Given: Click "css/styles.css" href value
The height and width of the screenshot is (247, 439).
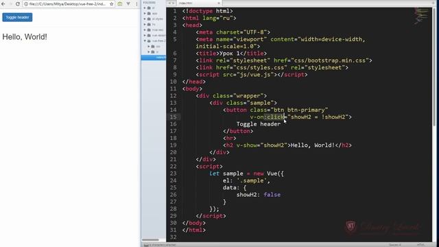Looking at the screenshot, I should pyautogui.click(x=261, y=67).
